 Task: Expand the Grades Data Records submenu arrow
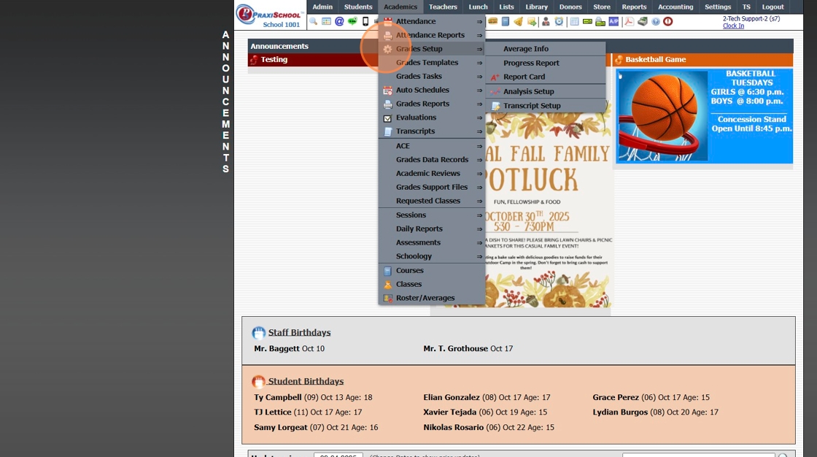coord(479,160)
